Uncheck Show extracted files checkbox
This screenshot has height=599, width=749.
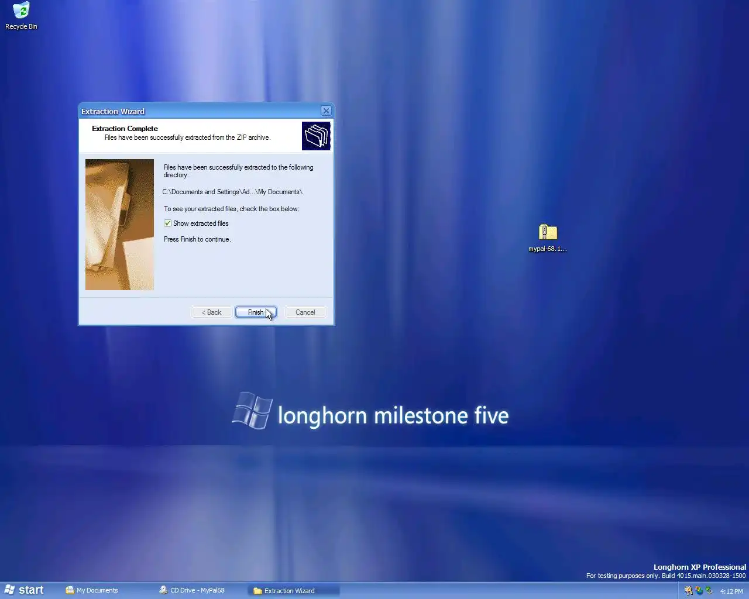click(167, 223)
